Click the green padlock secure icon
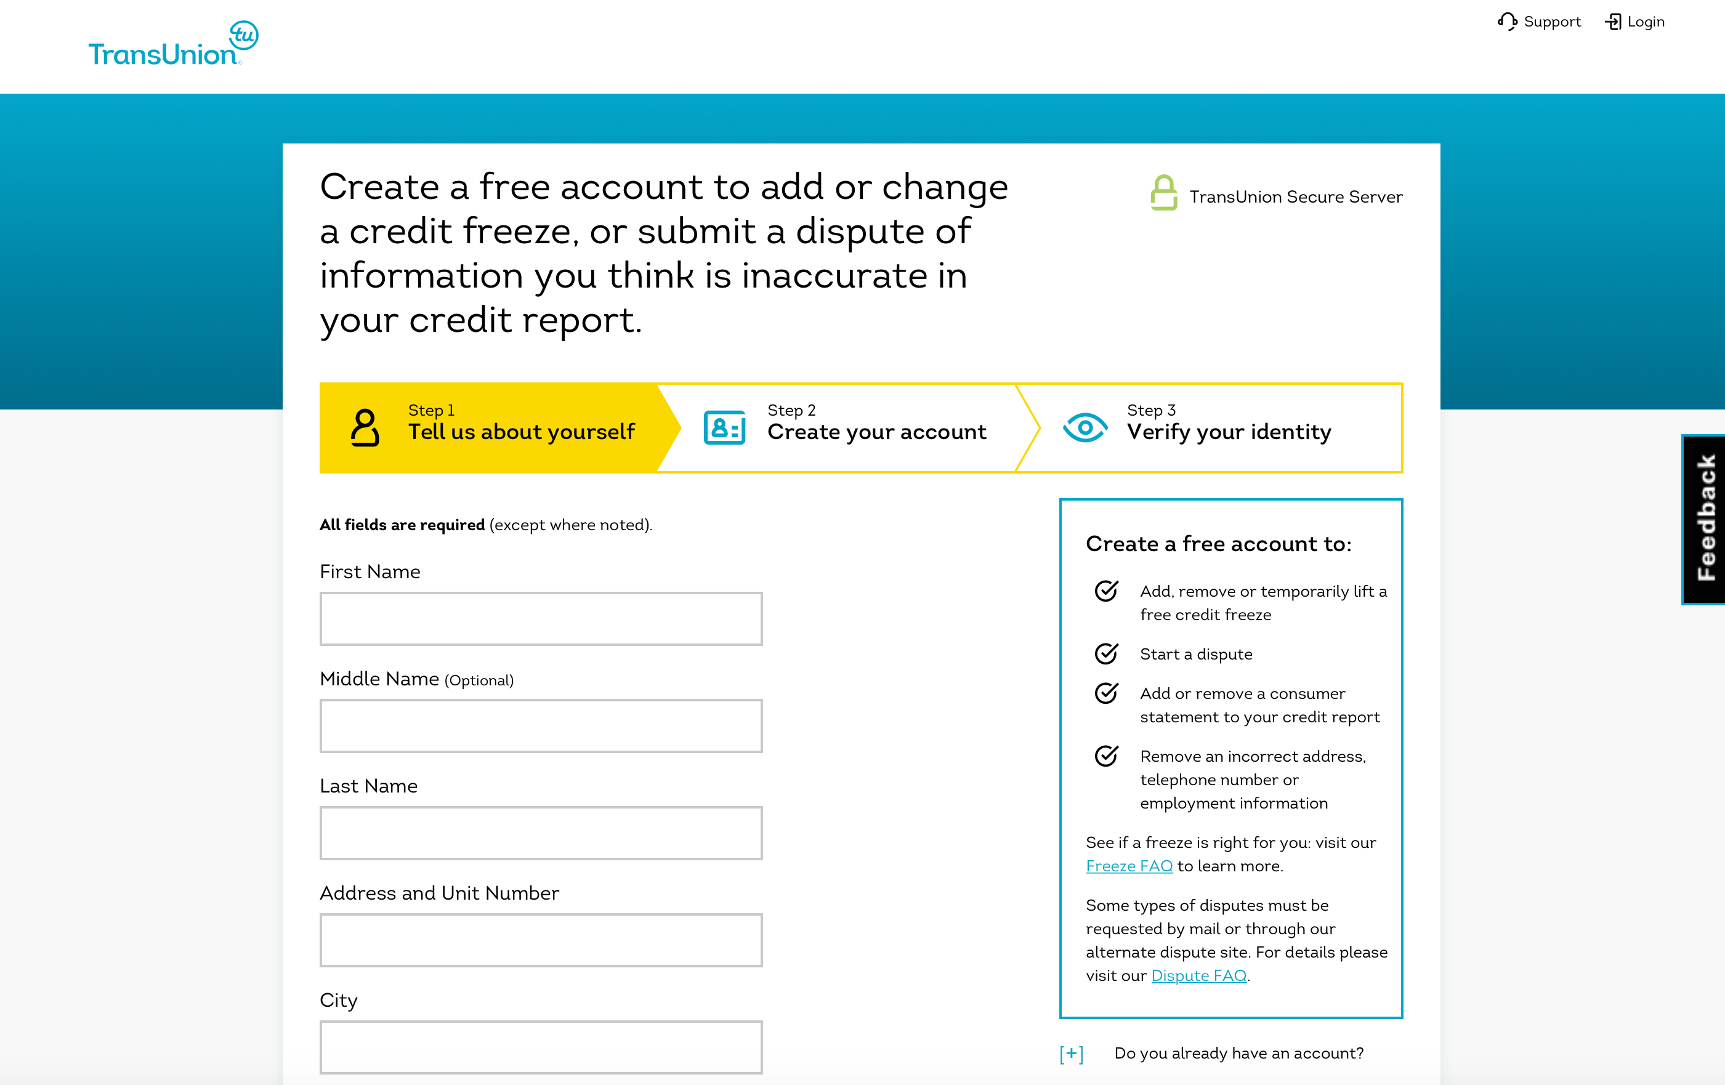This screenshot has height=1085, width=1725. [1163, 193]
